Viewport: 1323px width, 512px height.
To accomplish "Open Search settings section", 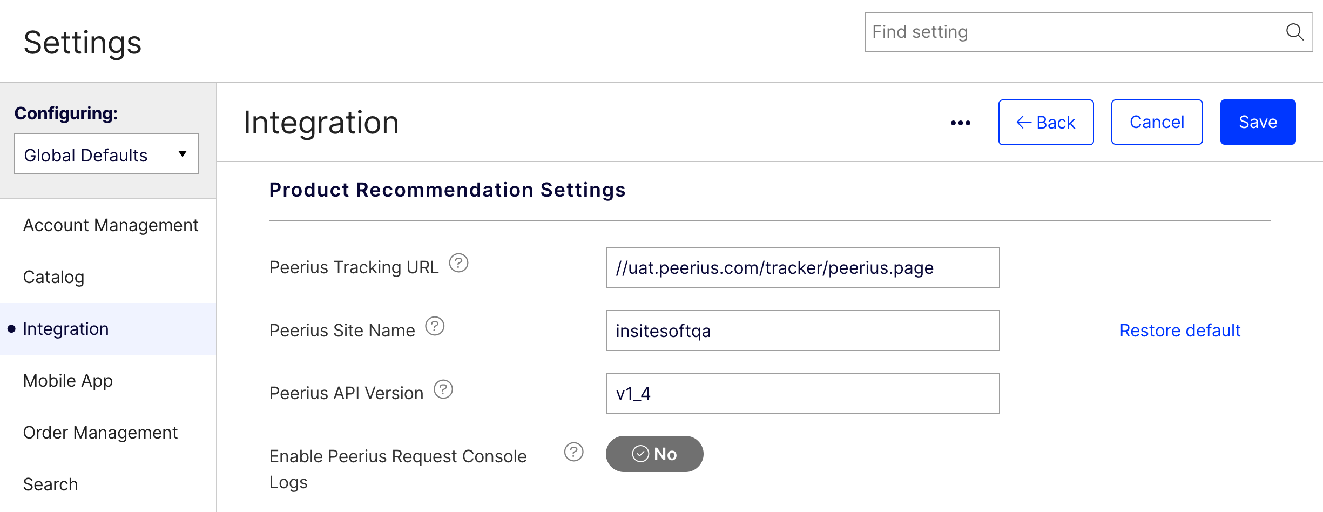I will 51,484.
